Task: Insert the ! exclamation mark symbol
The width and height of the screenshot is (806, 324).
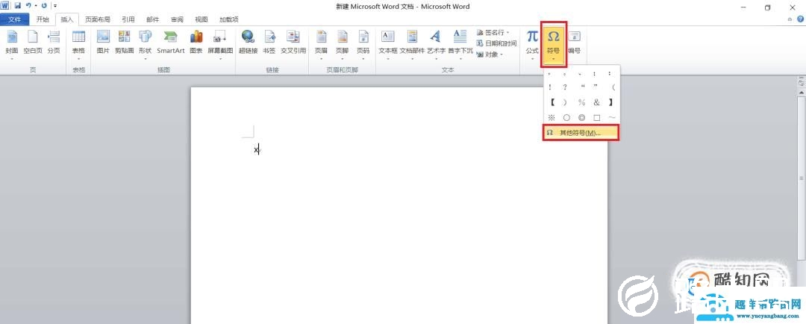Action: click(550, 87)
